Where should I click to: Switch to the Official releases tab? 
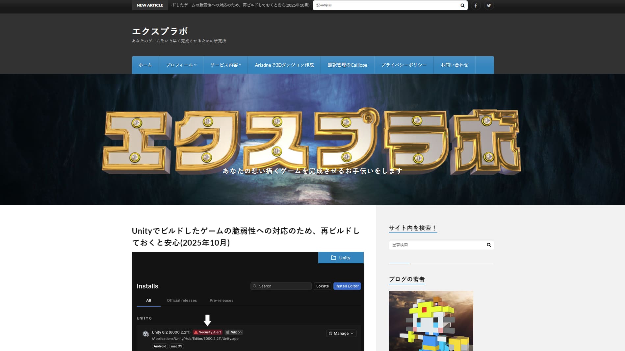(182, 300)
